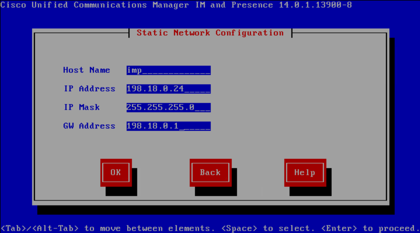Click the black shadow beneath Help button
The width and height of the screenshot is (420, 233).
tap(311, 191)
